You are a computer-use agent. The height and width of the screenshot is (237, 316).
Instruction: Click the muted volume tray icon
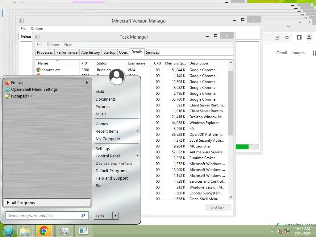point(279,231)
